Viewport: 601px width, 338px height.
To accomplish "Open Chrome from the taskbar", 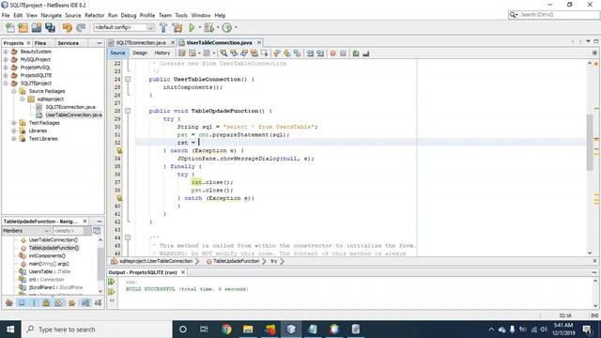I will 226,330.
